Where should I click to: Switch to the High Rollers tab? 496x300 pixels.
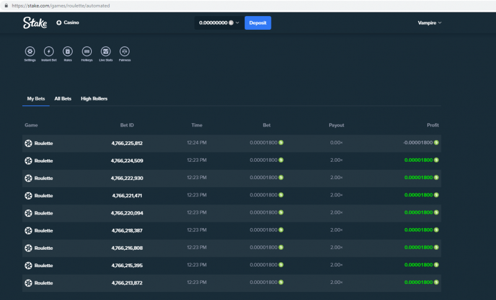[x=94, y=99]
